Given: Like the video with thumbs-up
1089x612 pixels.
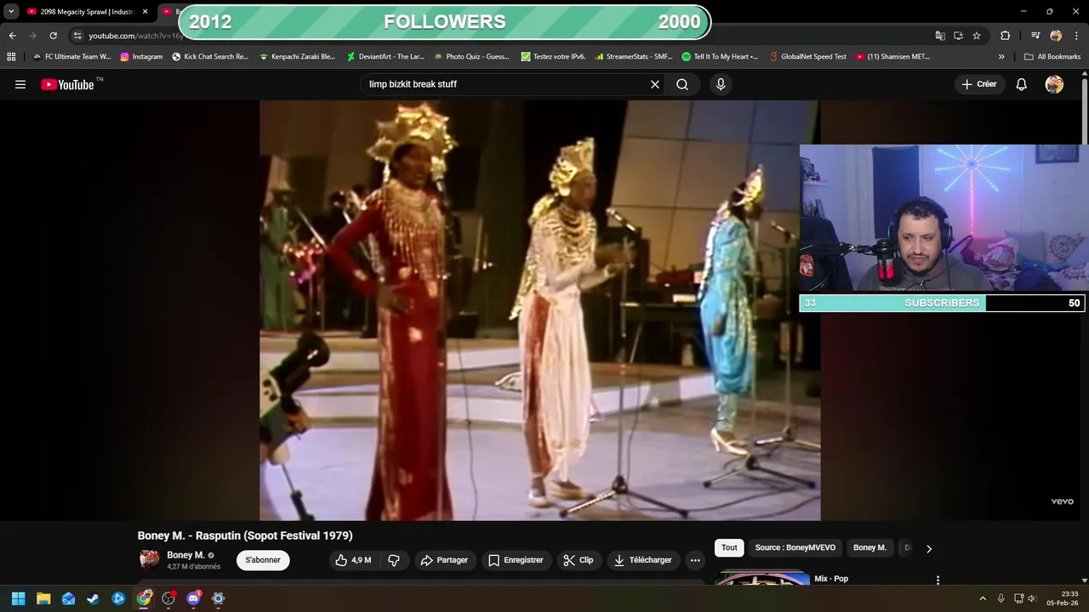Looking at the screenshot, I should [353, 560].
